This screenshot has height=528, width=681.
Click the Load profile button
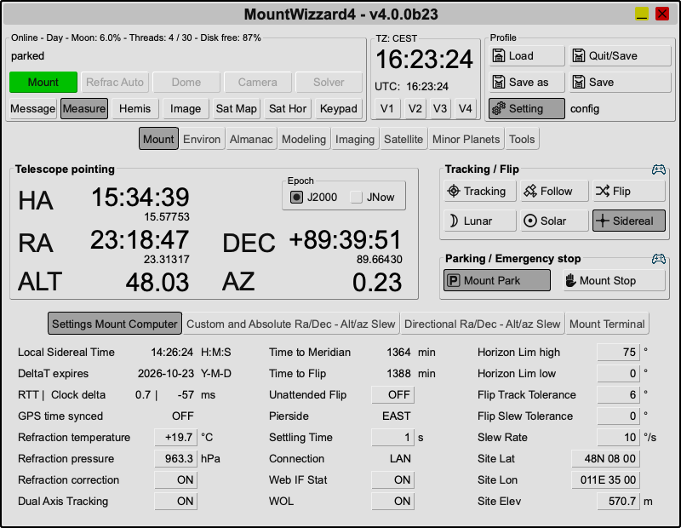point(526,56)
